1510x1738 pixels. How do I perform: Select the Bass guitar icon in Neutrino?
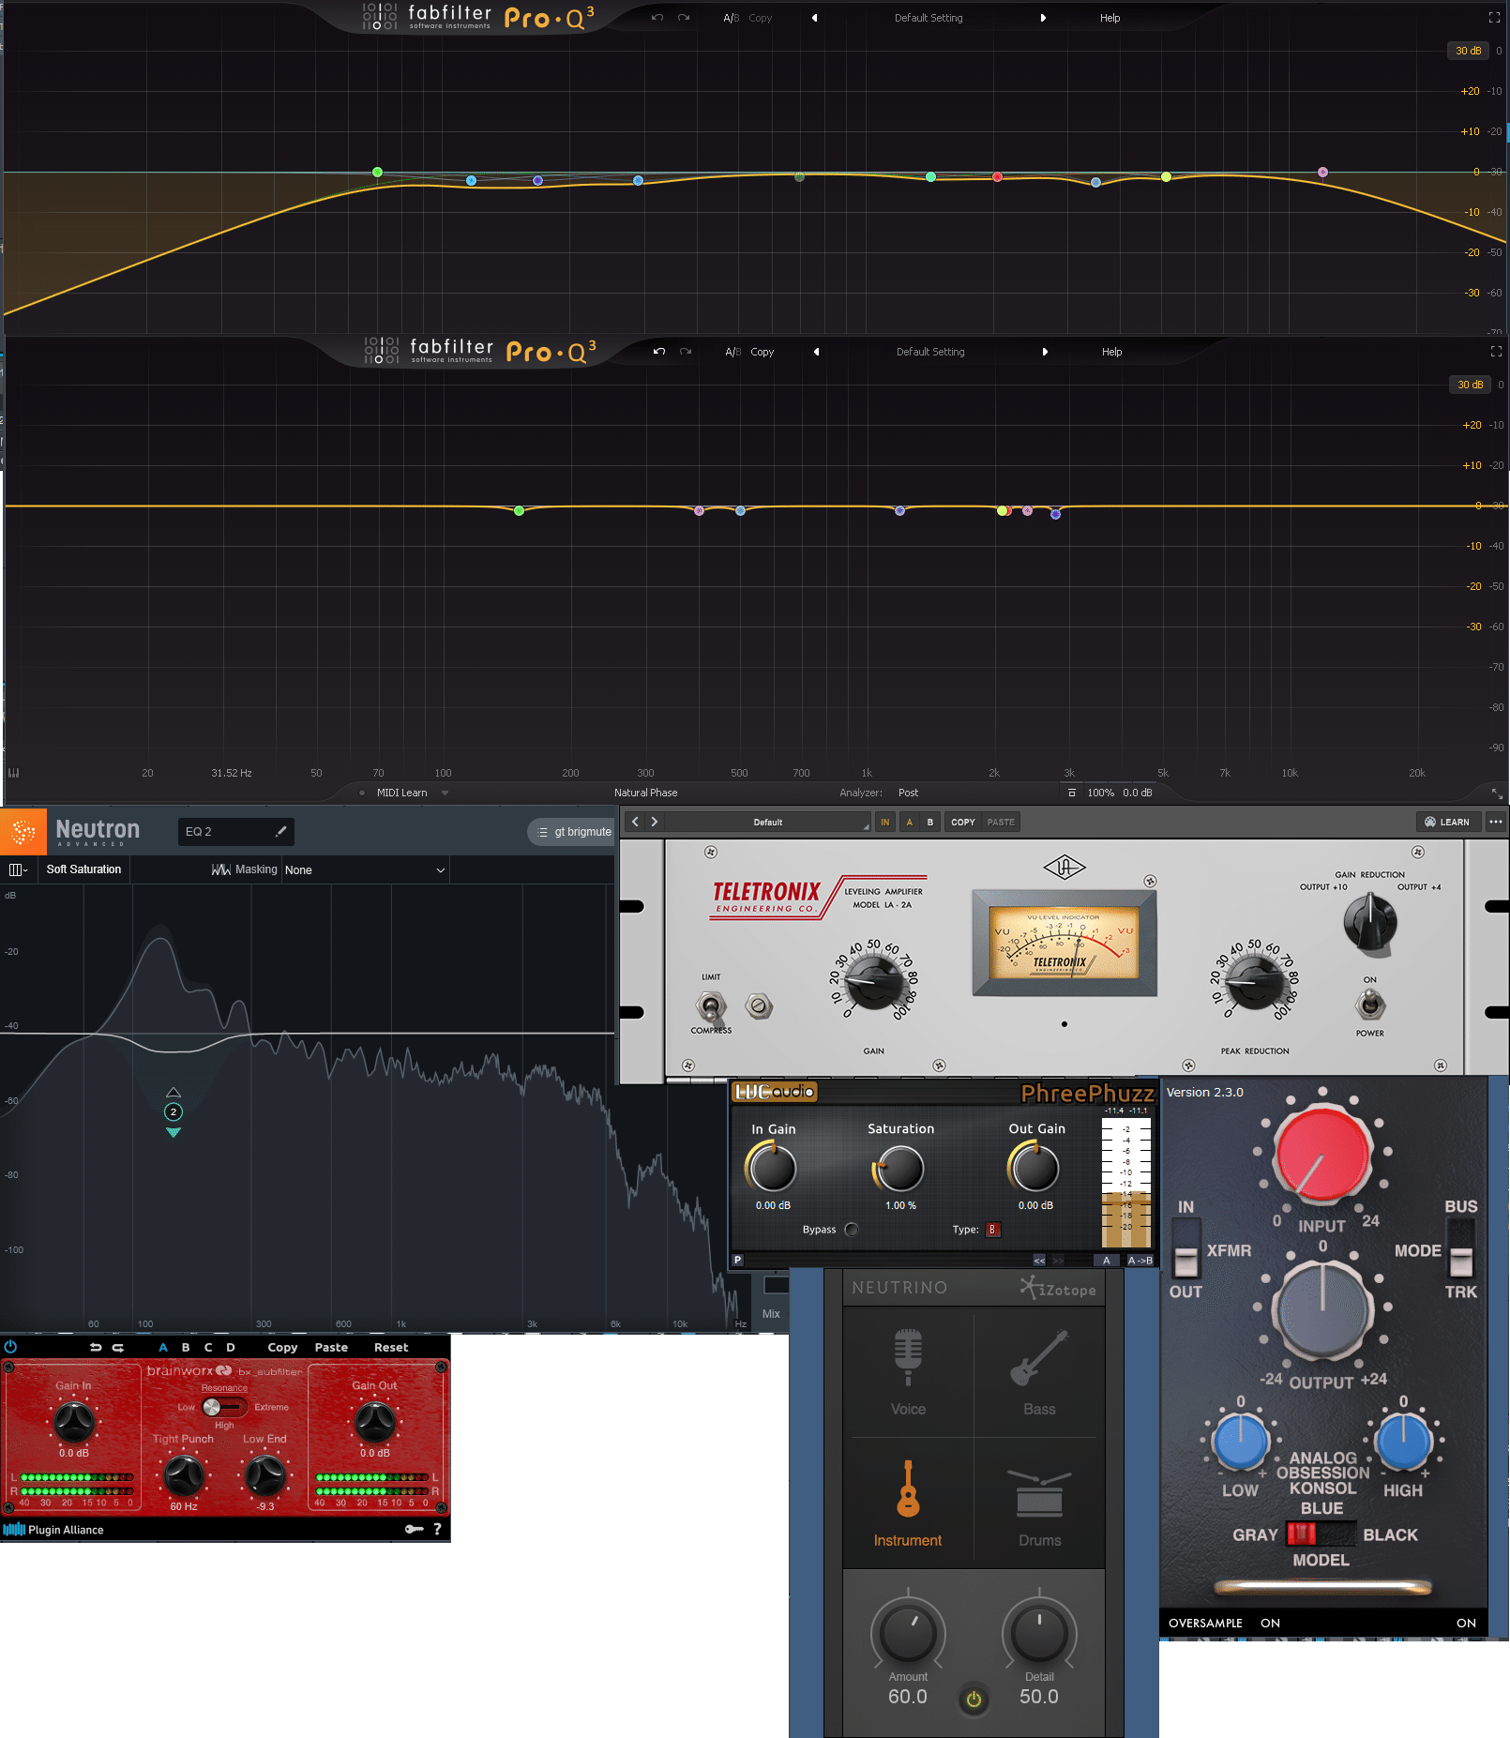coord(1039,1357)
